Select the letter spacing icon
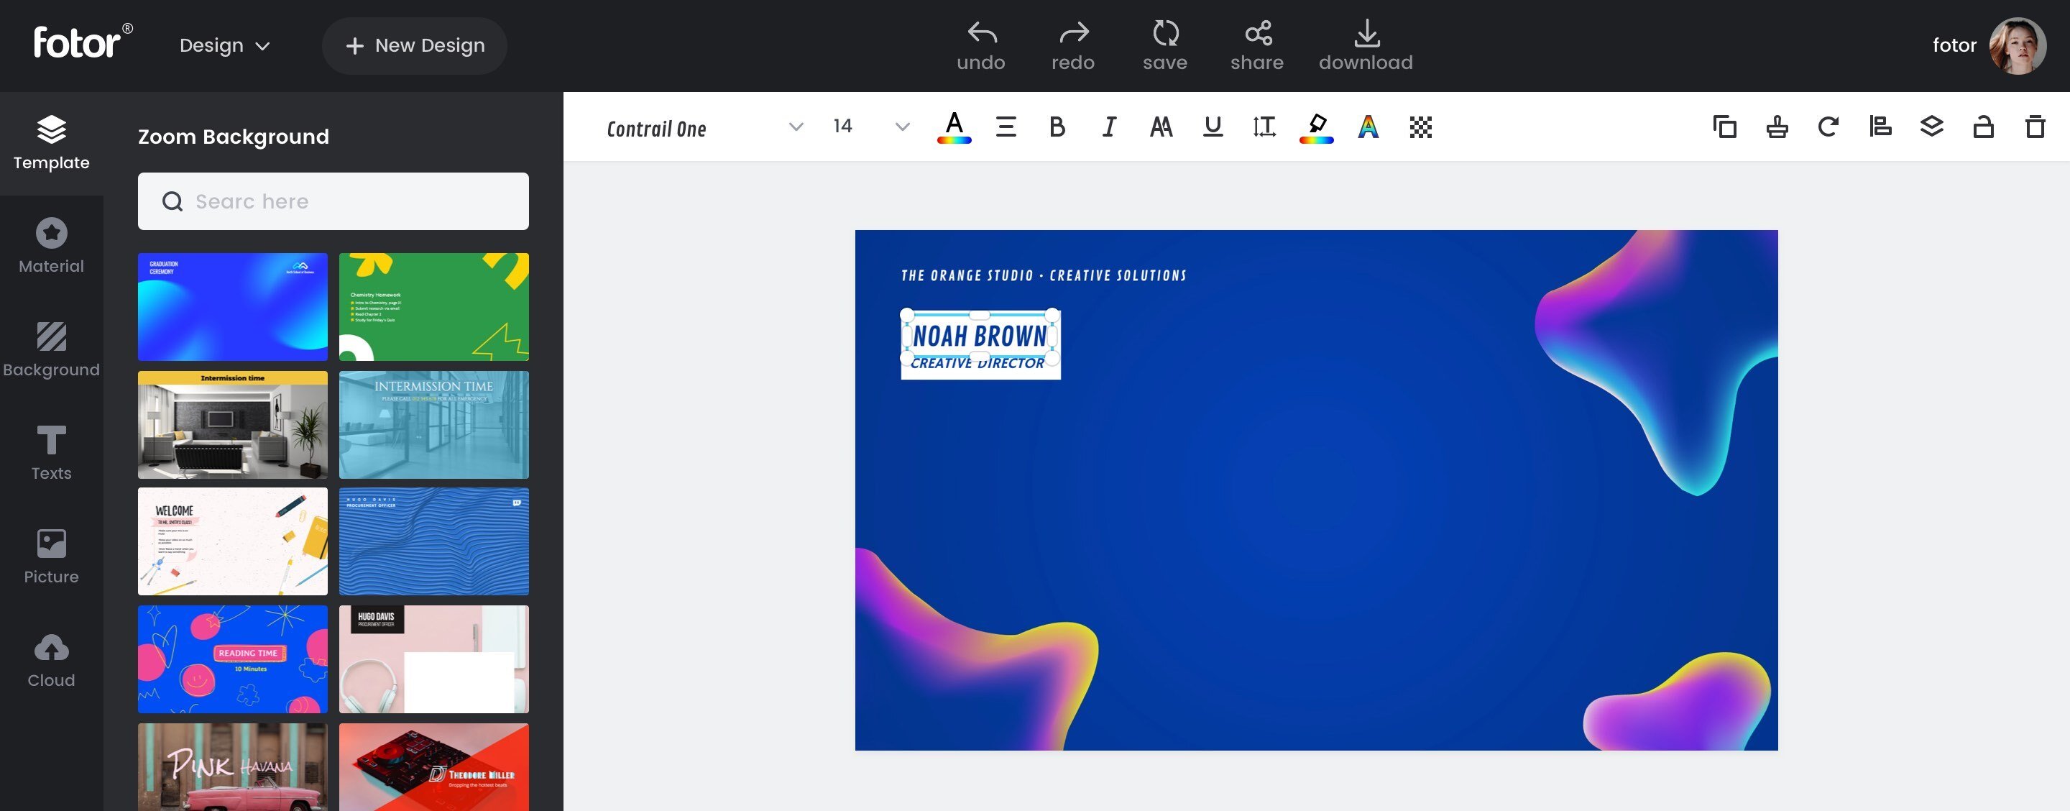Viewport: 2070px width, 811px height. pos(1264,124)
